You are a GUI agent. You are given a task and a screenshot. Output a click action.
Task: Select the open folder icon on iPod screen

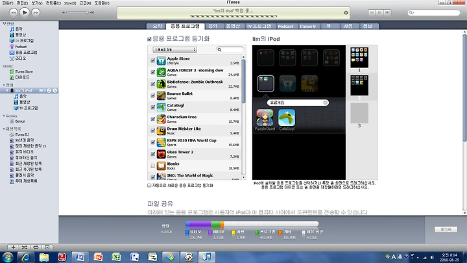click(x=266, y=83)
